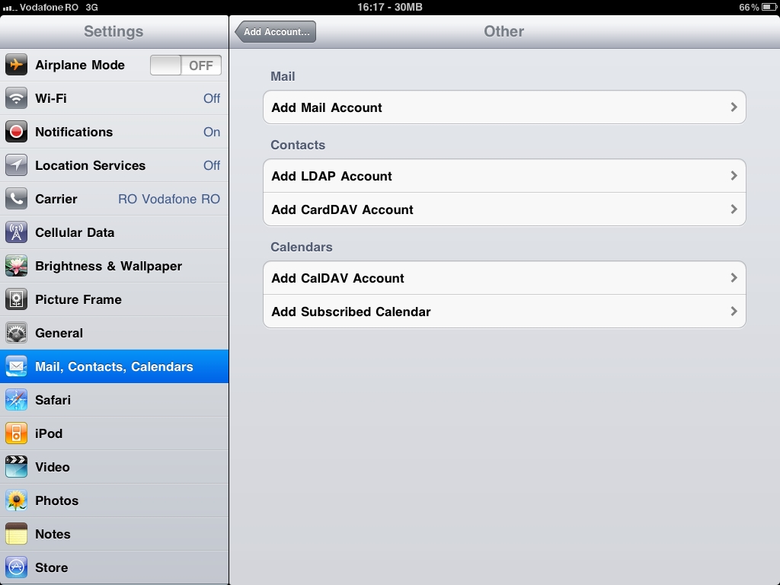This screenshot has height=585, width=780.
Task: Open Video settings
Action: [114, 467]
